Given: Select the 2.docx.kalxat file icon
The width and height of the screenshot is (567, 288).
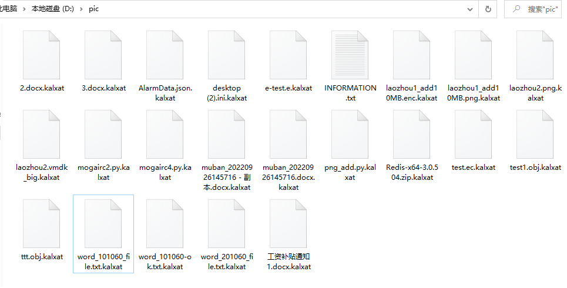Looking at the screenshot, I should 42,55.
